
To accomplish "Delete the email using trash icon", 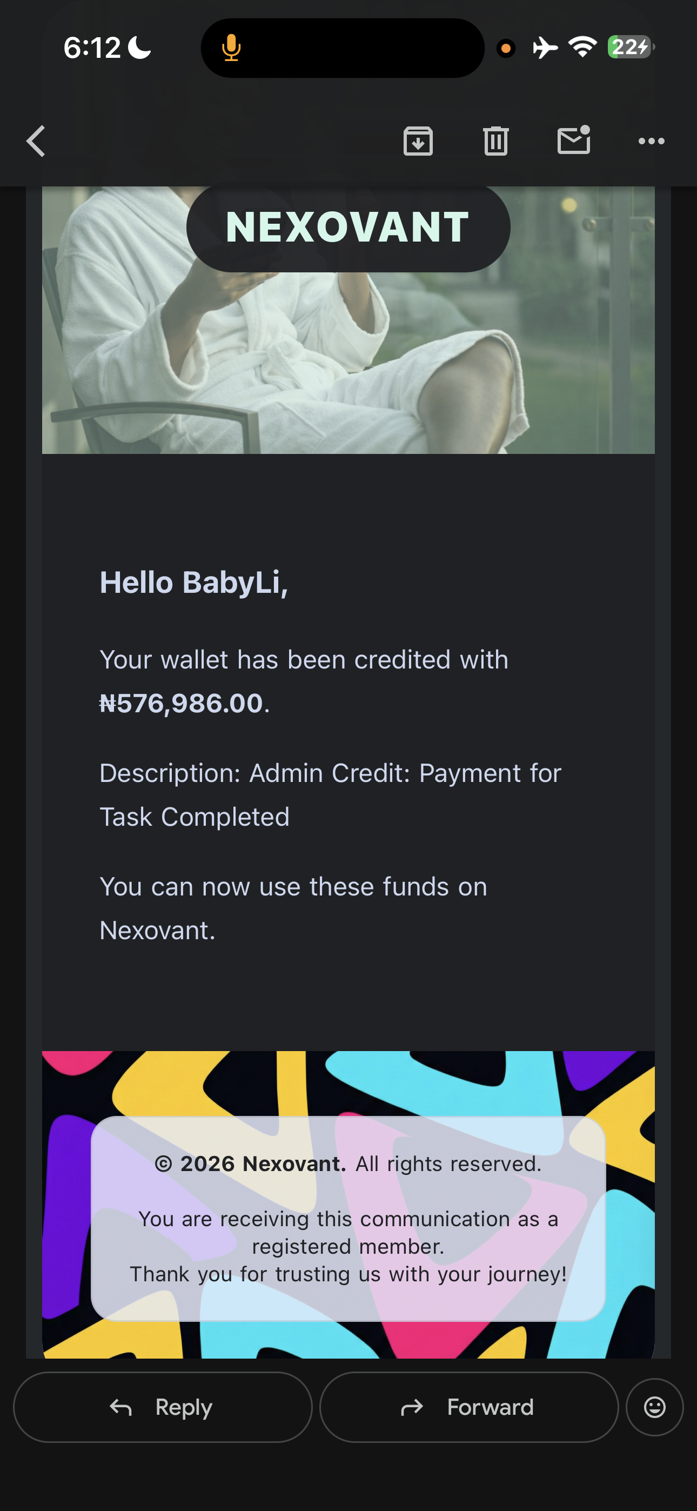I will tap(496, 142).
